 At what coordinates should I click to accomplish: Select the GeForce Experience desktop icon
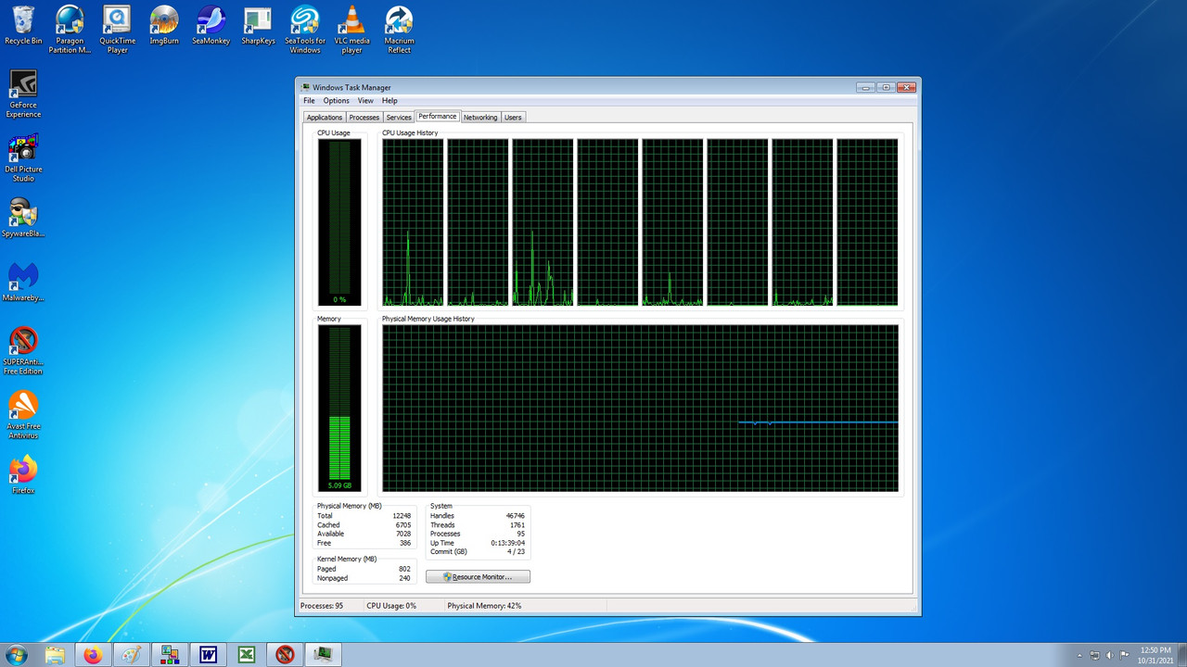click(x=23, y=94)
